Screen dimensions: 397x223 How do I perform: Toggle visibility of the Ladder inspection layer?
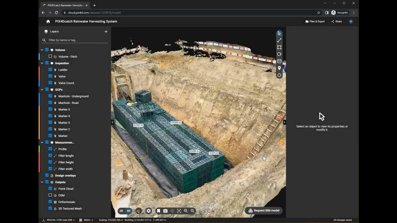(x=50, y=70)
